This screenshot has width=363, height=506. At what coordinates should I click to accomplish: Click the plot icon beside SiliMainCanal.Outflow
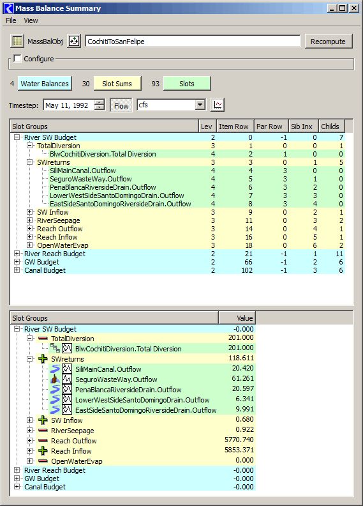tap(67, 369)
